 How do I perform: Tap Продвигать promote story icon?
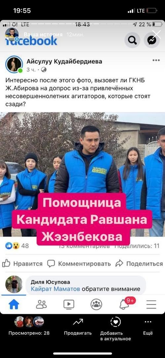point(78,327)
